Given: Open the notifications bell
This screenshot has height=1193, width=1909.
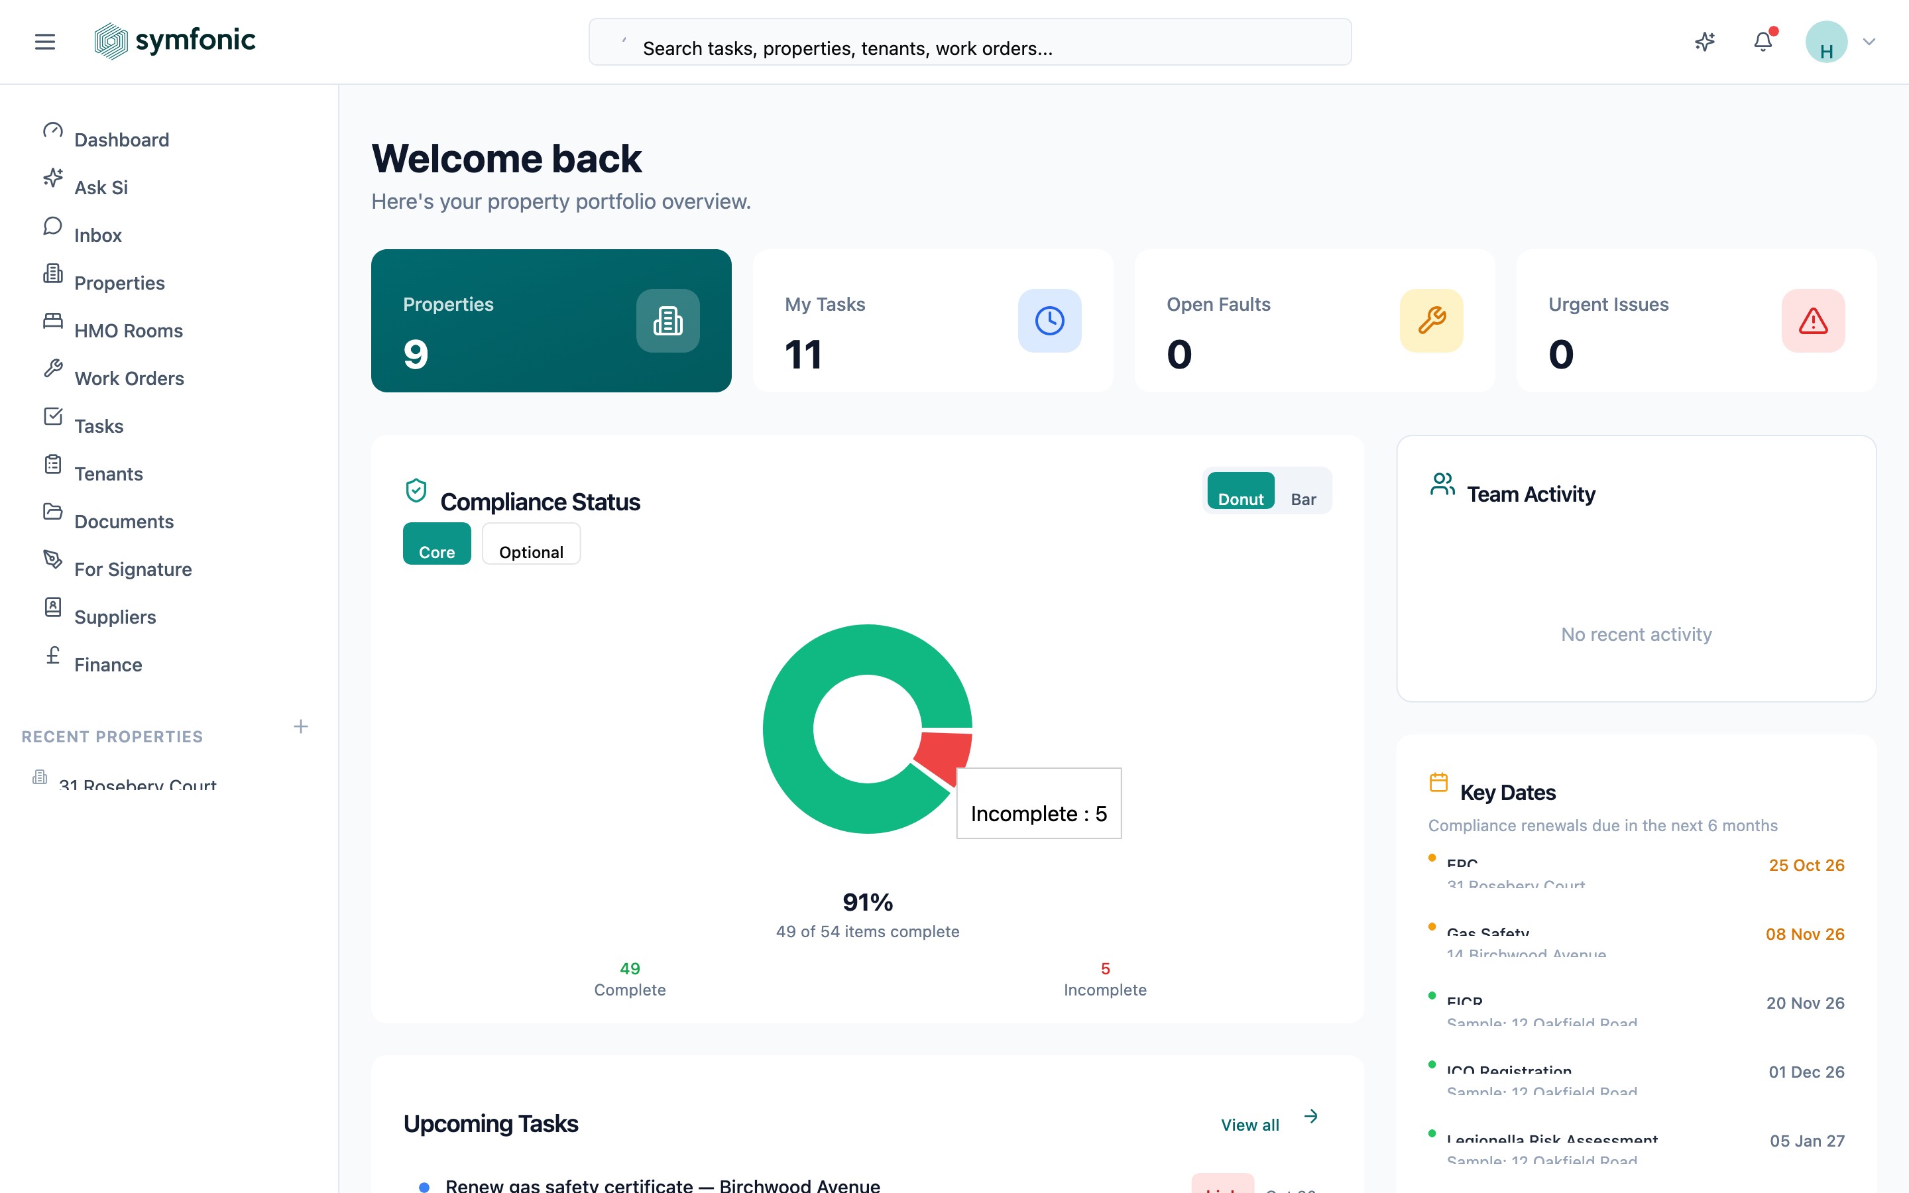Looking at the screenshot, I should [1763, 41].
